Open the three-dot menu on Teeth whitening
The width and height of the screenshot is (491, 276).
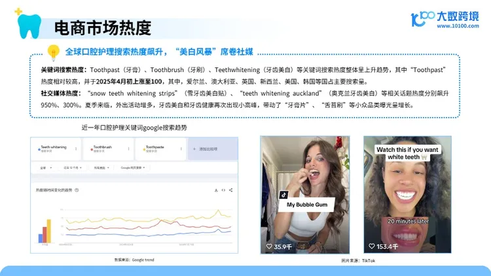(76, 148)
